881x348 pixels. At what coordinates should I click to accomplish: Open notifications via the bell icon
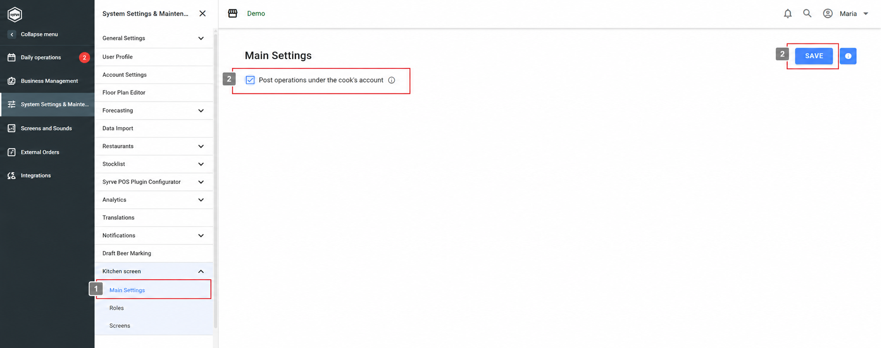pyautogui.click(x=788, y=14)
